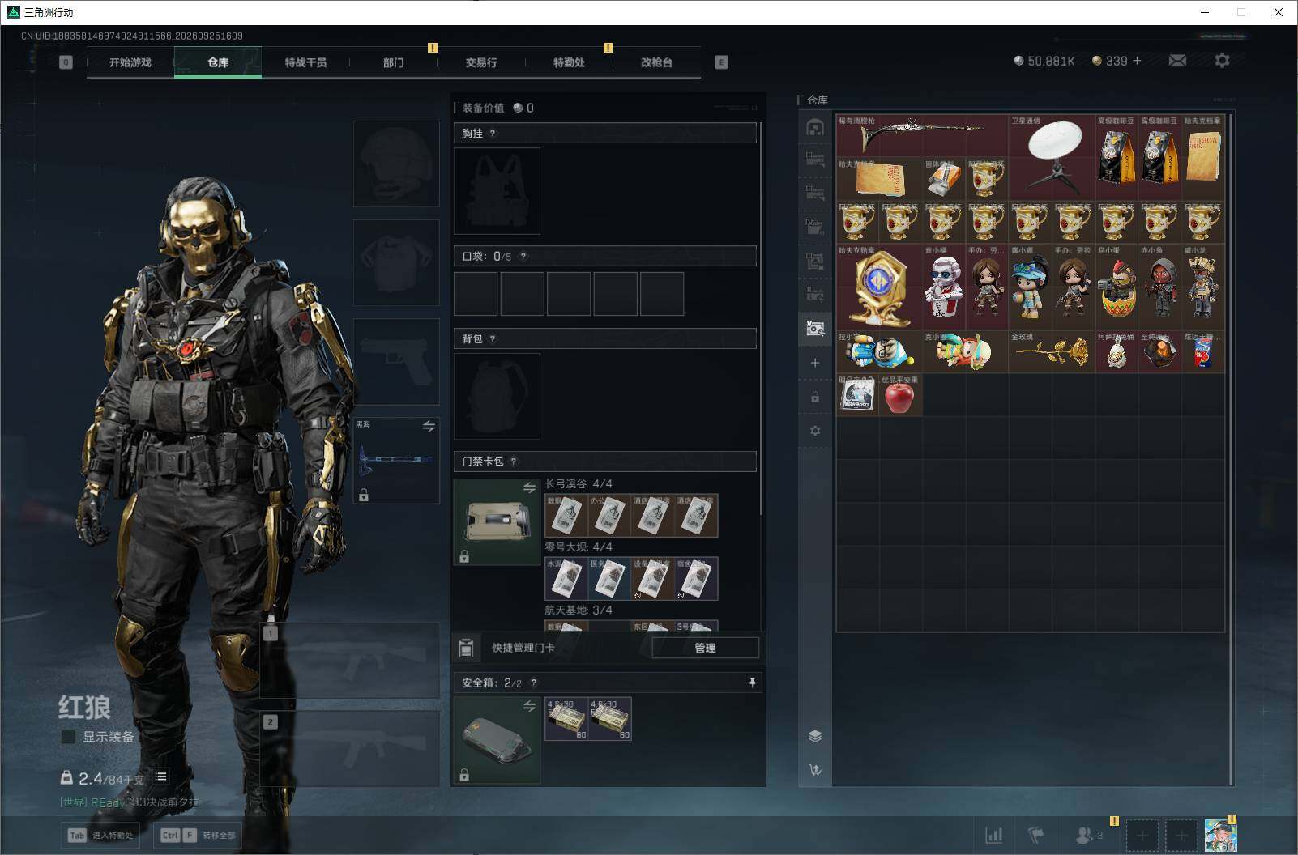Open warehouse sidebar settings gear
The height and width of the screenshot is (855, 1298).
click(x=815, y=431)
